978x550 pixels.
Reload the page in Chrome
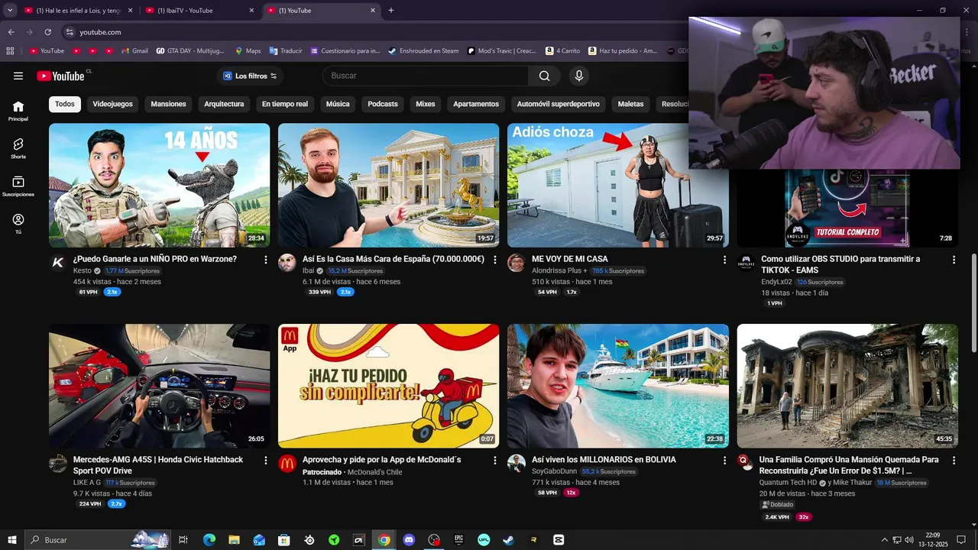47,32
